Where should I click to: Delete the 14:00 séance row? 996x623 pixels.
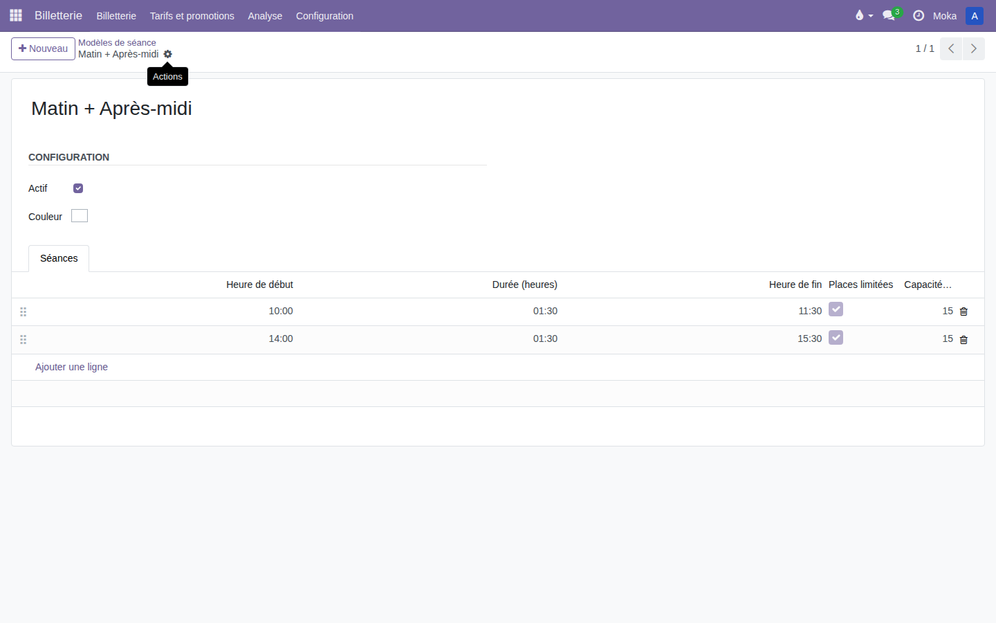963,339
